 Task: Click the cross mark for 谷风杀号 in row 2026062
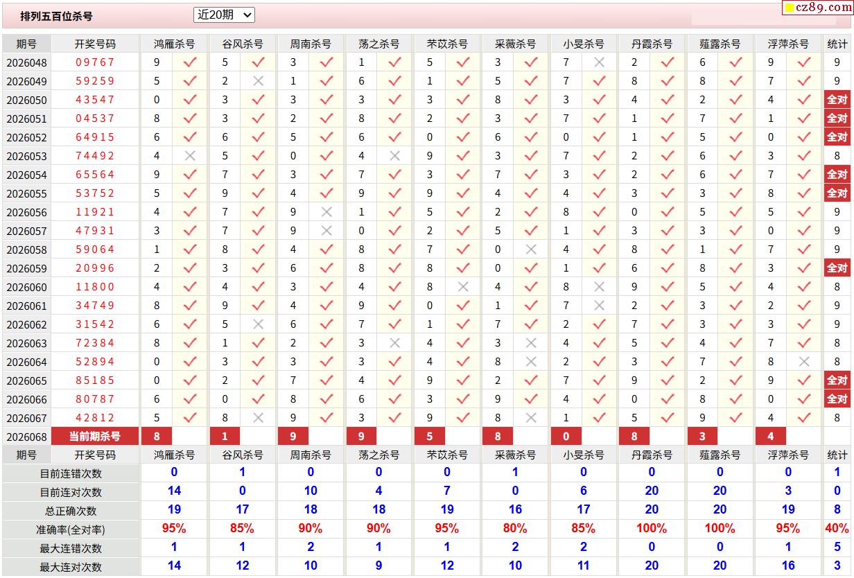(x=259, y=324)
